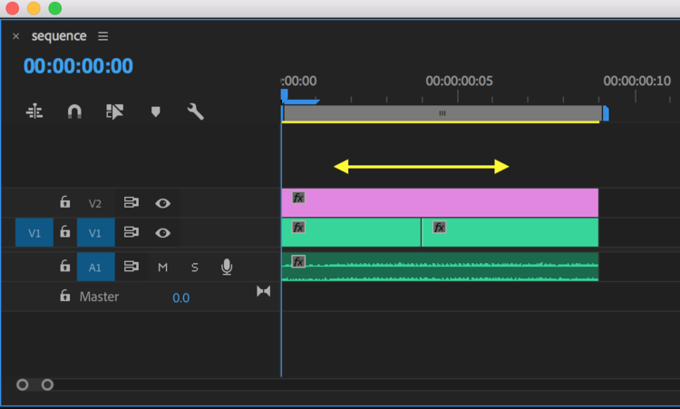Toggle V1 track output eye icon
The width and height of the screenshot is (680, 409).
point(163,233)
